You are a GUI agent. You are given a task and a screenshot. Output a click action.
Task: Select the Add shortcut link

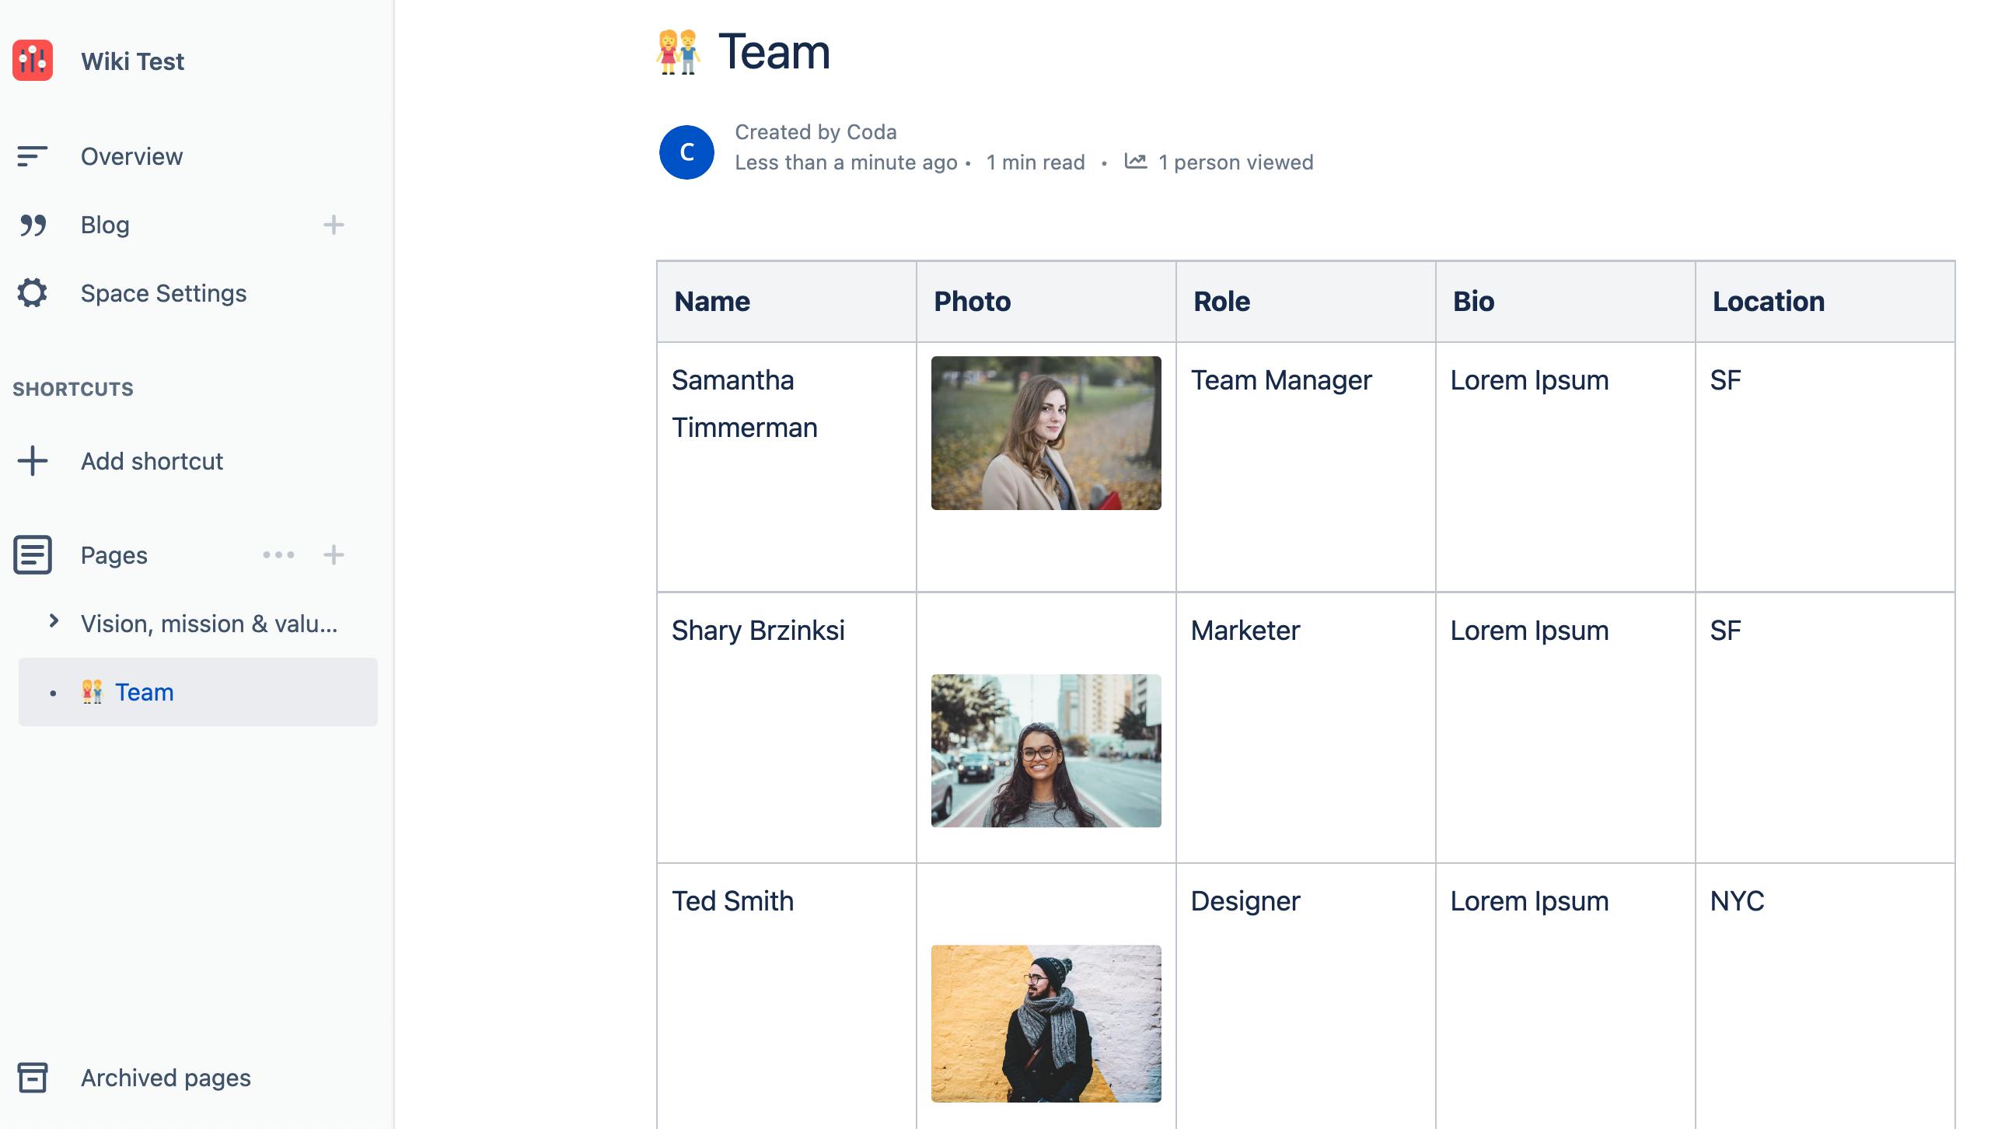pos(152,461)
